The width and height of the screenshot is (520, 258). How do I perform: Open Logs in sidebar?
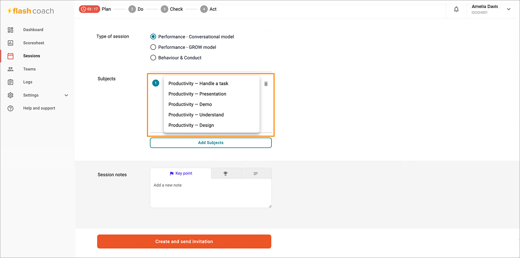28,82
